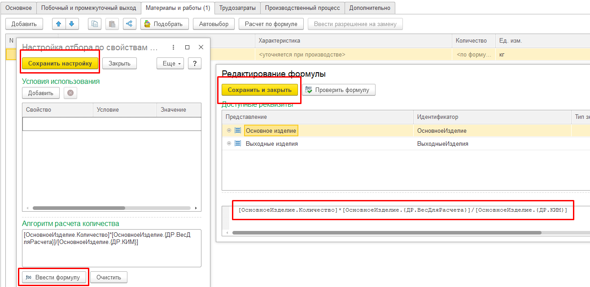590x287 pixels.
Task: Click the Ед. изм. column header
Action: (x=542, y=41)
